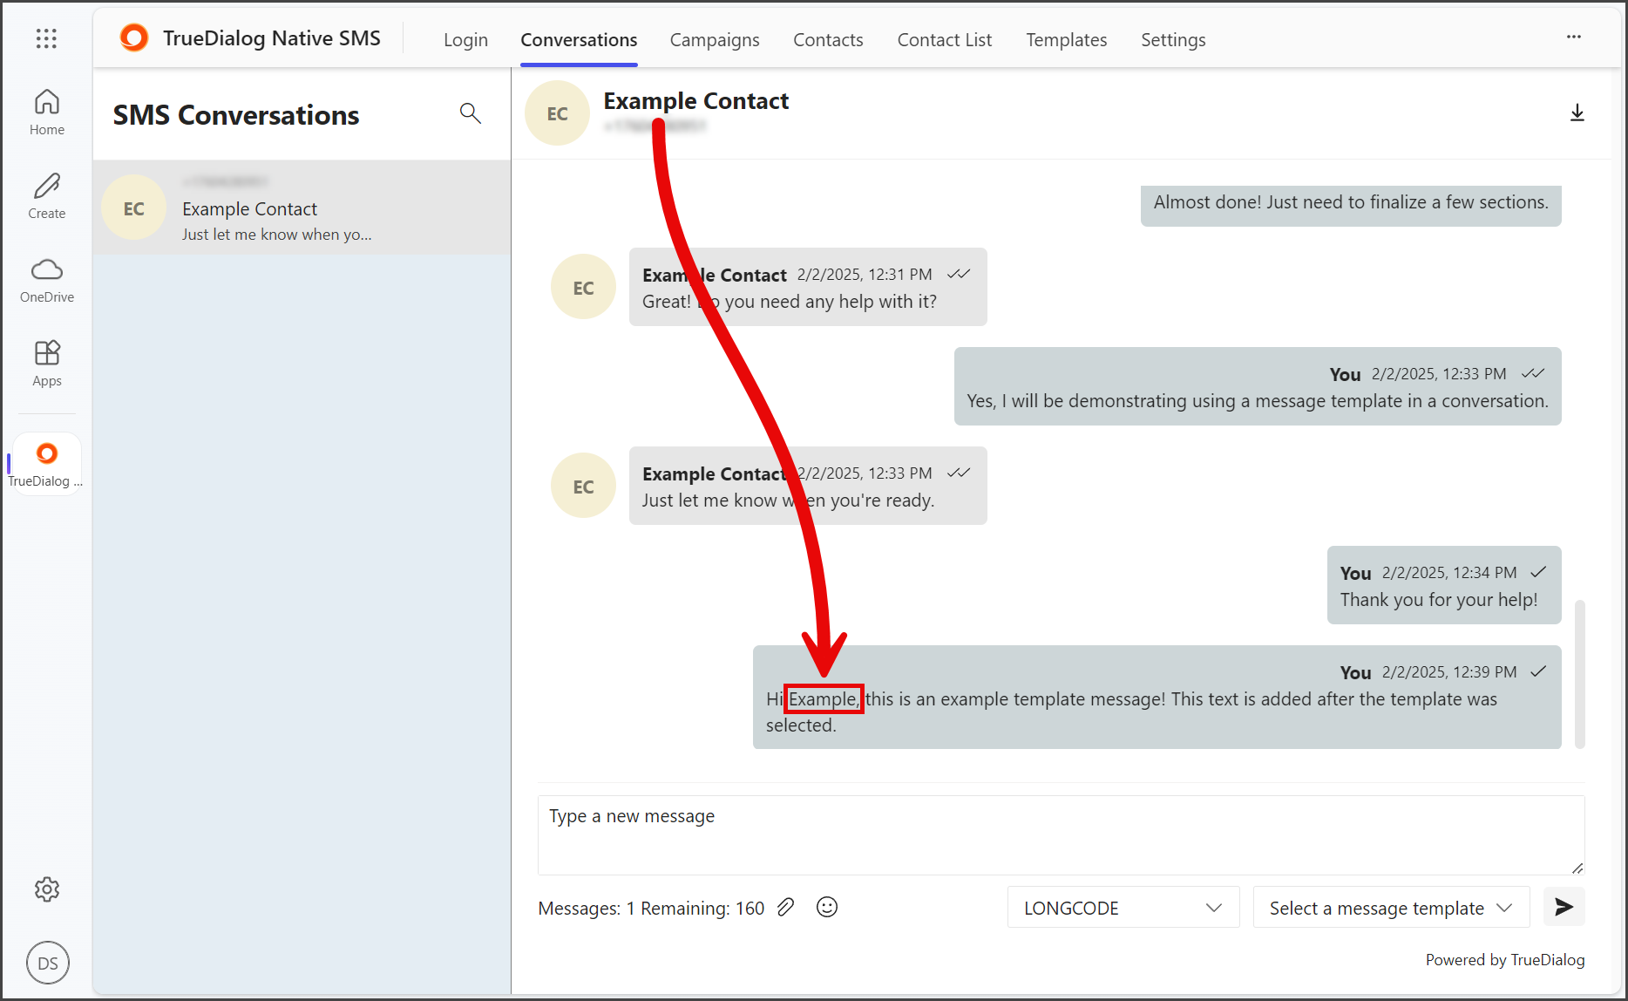This screenshot has height=1001, width=1628.
Task: Expand the LONGCODE channel dropdown
Action: coord(1123,908)
